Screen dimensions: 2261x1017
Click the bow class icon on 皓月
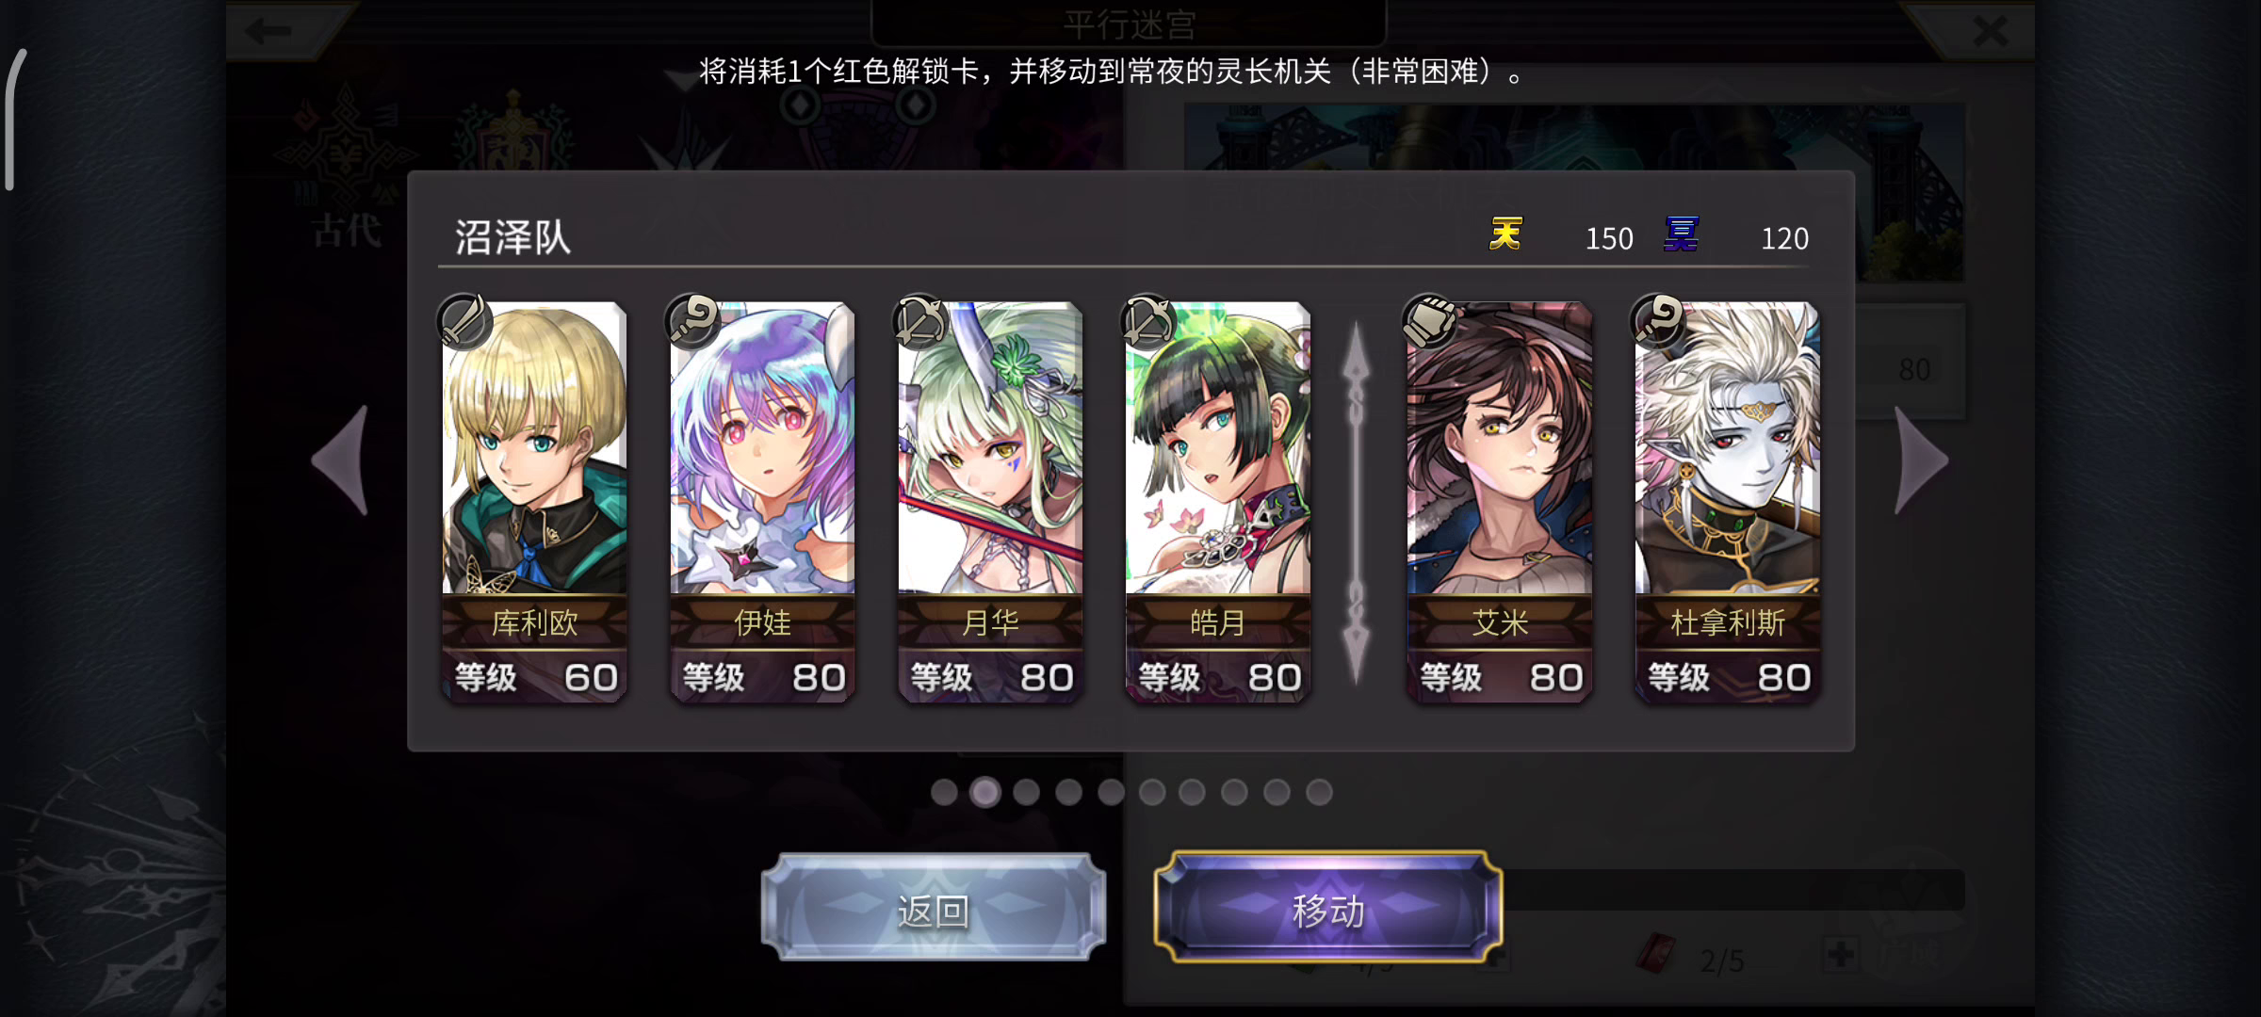click(1148, 322)
